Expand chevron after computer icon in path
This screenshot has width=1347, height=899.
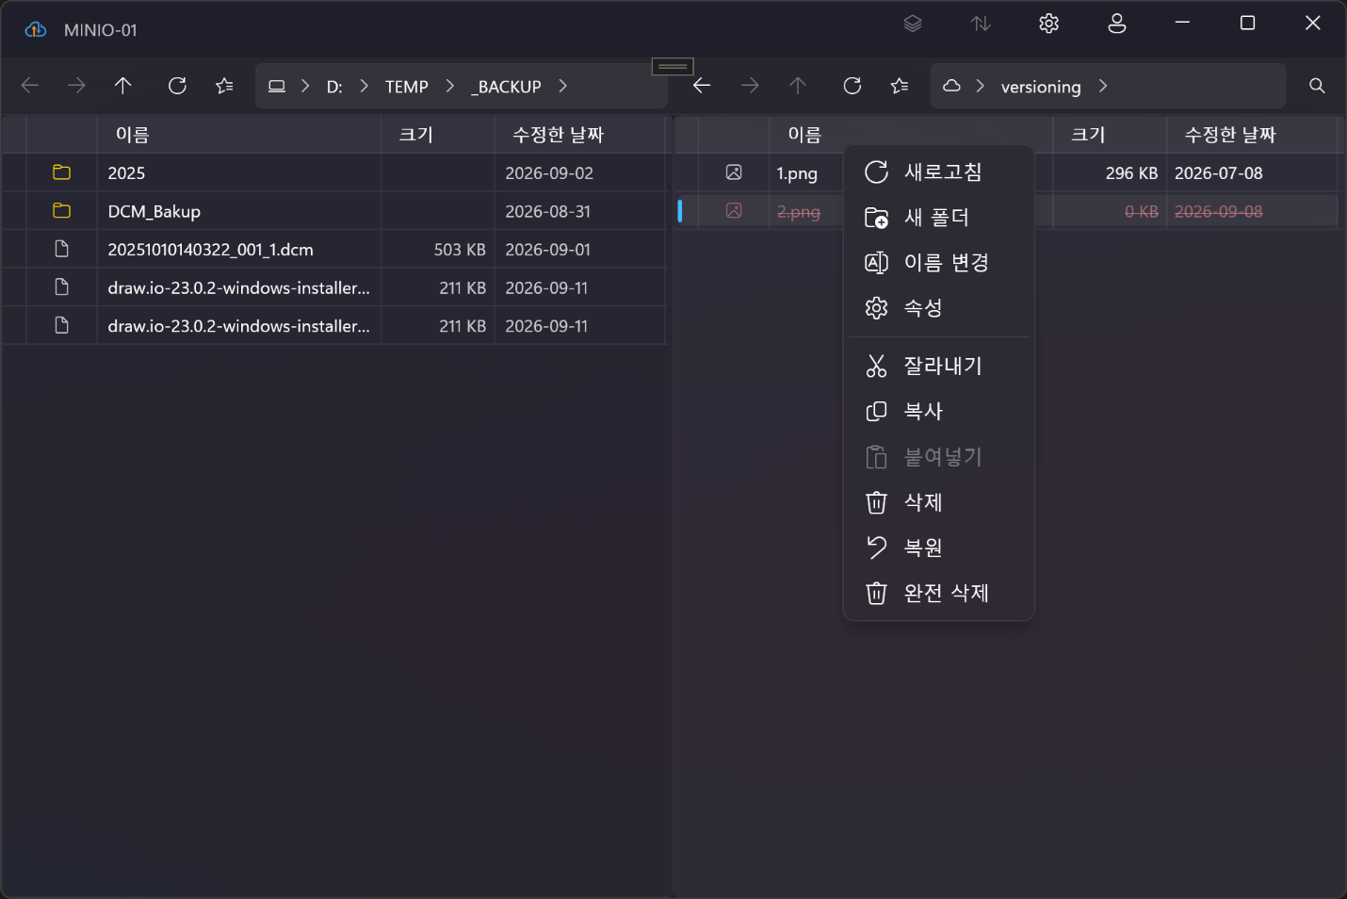click(x=305, y=86)
